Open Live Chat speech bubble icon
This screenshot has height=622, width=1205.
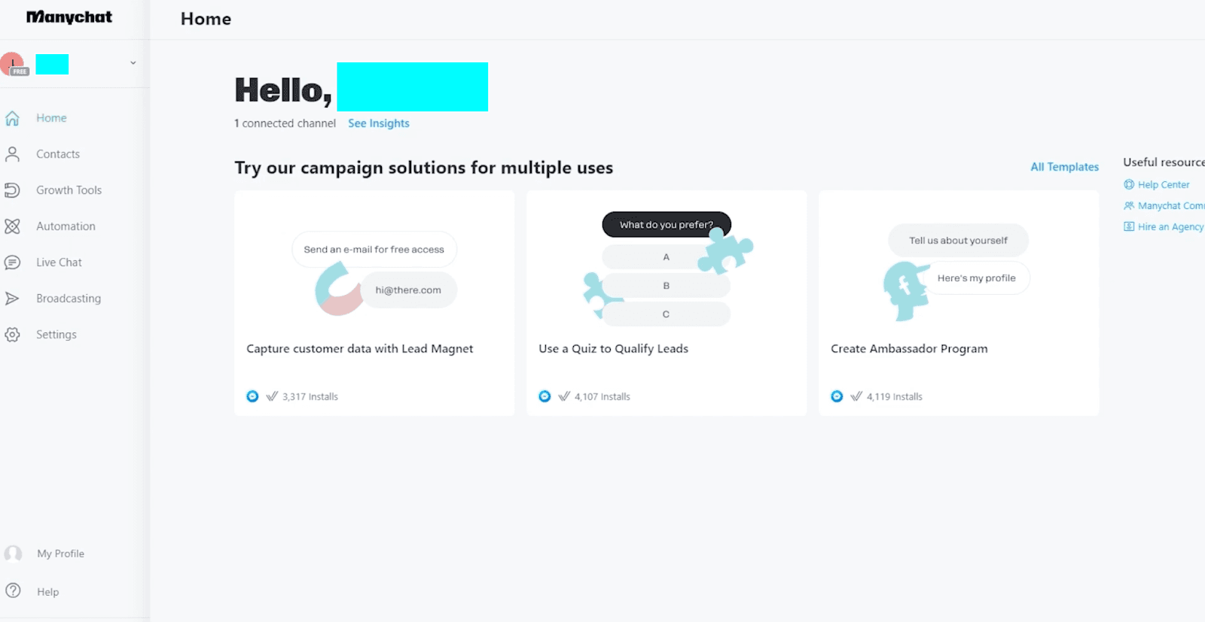pyautogui.click(x=12, y=262)
